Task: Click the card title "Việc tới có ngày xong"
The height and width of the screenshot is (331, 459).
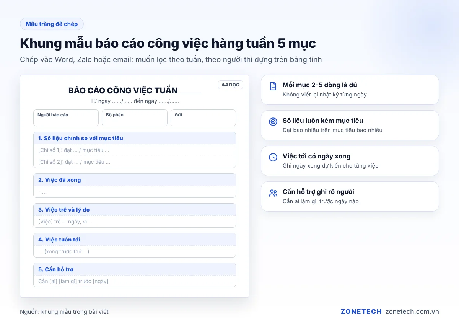Action: coord(316,156)
